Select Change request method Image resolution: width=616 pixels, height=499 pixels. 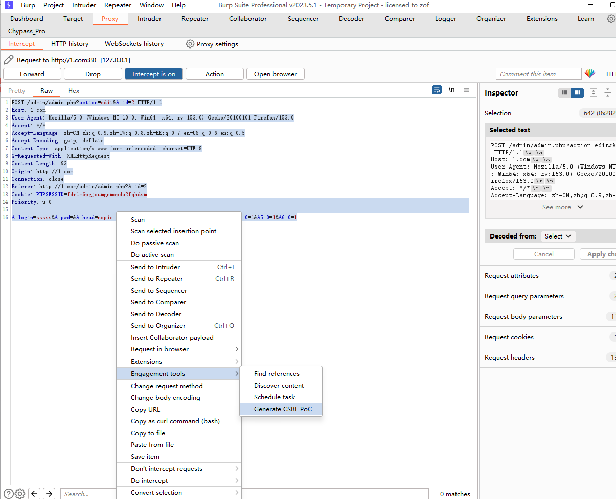click(x=179, y=386)
